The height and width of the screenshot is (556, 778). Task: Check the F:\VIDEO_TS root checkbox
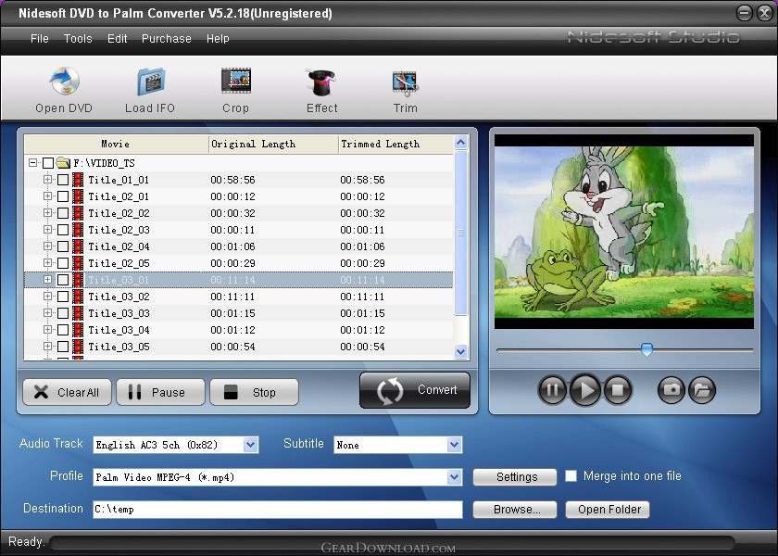pos(48,163)
